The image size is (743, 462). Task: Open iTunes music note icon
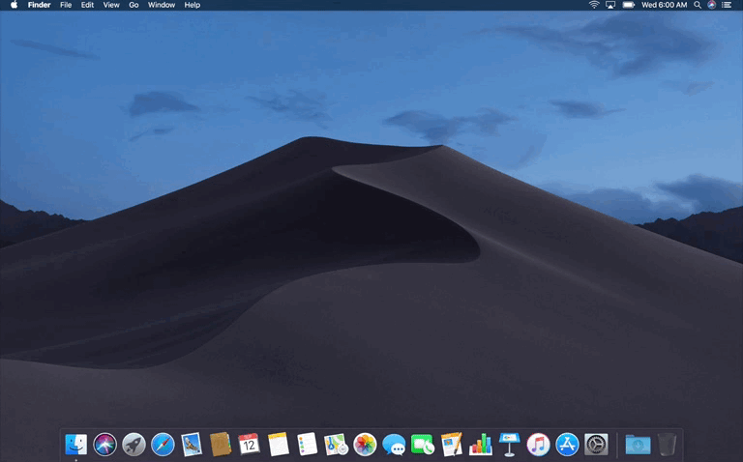[538, 445]
